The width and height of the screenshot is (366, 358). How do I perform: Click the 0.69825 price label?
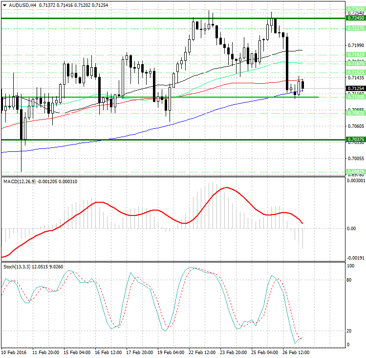(x=355, y=171)
